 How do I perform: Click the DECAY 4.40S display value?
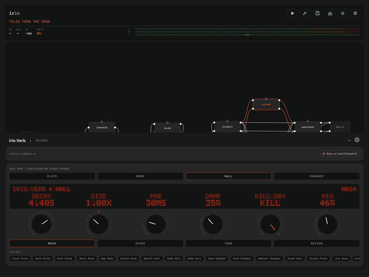(41, 203)
